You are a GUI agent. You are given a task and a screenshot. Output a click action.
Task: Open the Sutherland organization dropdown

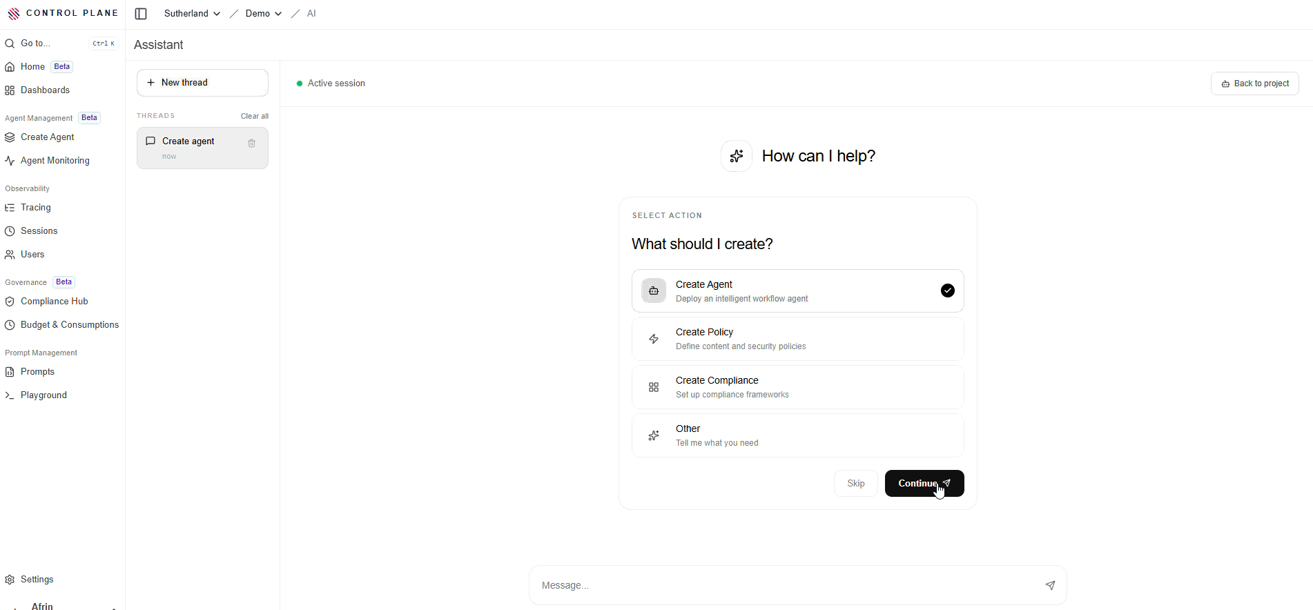192,14
